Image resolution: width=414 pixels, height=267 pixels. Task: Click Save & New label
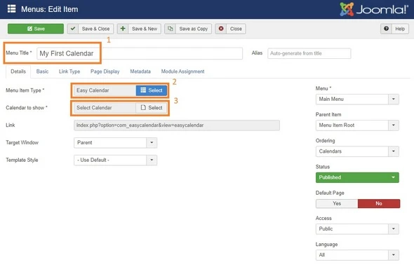145,29
